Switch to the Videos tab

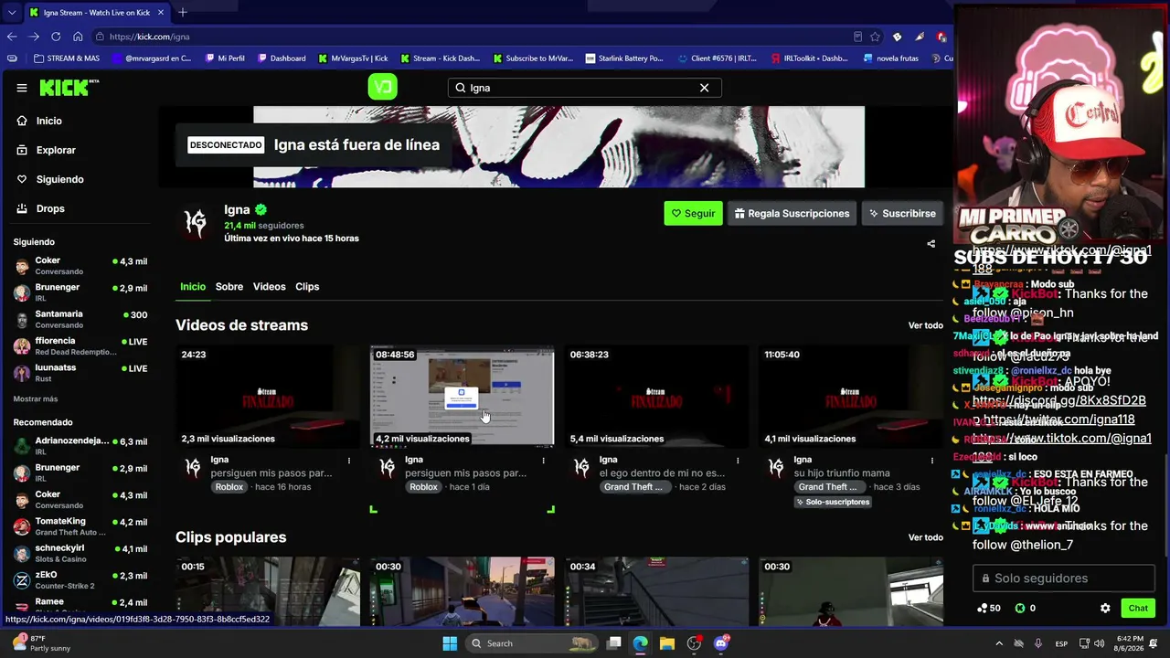[x=269, y=287]
